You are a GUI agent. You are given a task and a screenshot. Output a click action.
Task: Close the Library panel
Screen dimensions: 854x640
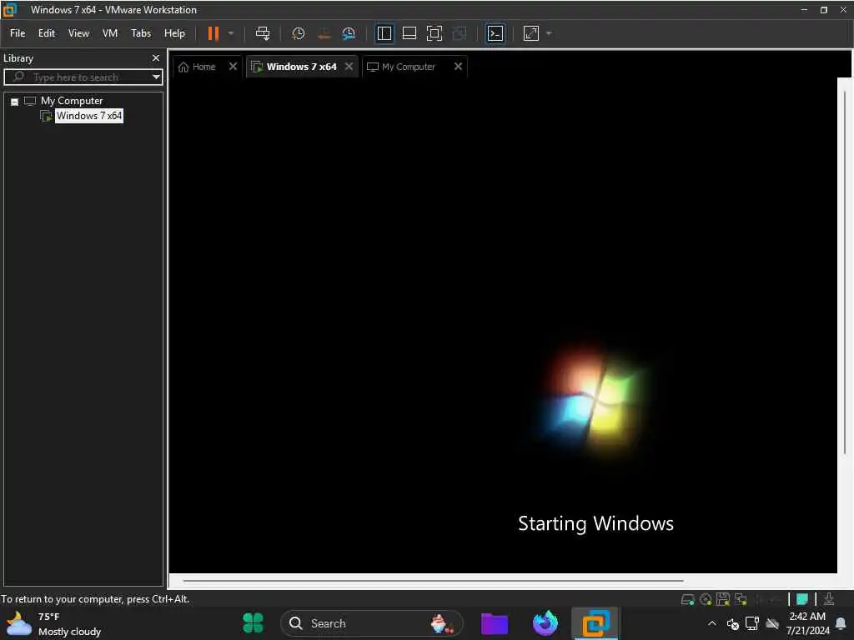(x=156, y=57)
